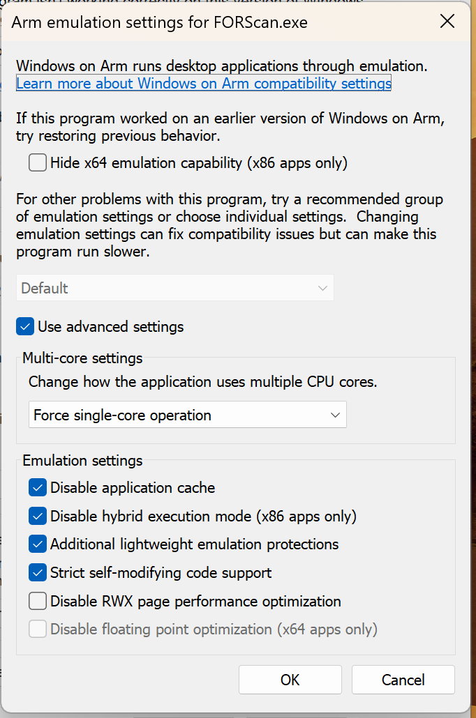The image size is (476, 718).
Task: Uncheck "Disable hybrid execution mode (x86 apps only)"
Action: pyautogui.click(x=38, y=516)
